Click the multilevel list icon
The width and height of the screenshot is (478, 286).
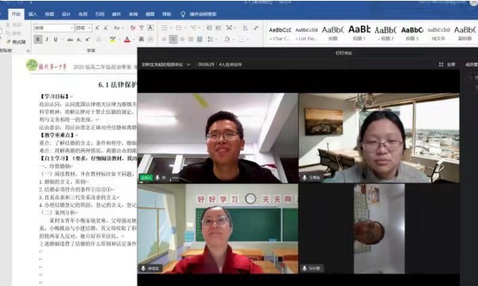(x=193, y=28)
